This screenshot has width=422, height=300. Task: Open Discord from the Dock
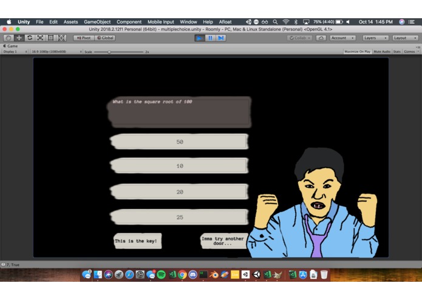coord(192,274)
